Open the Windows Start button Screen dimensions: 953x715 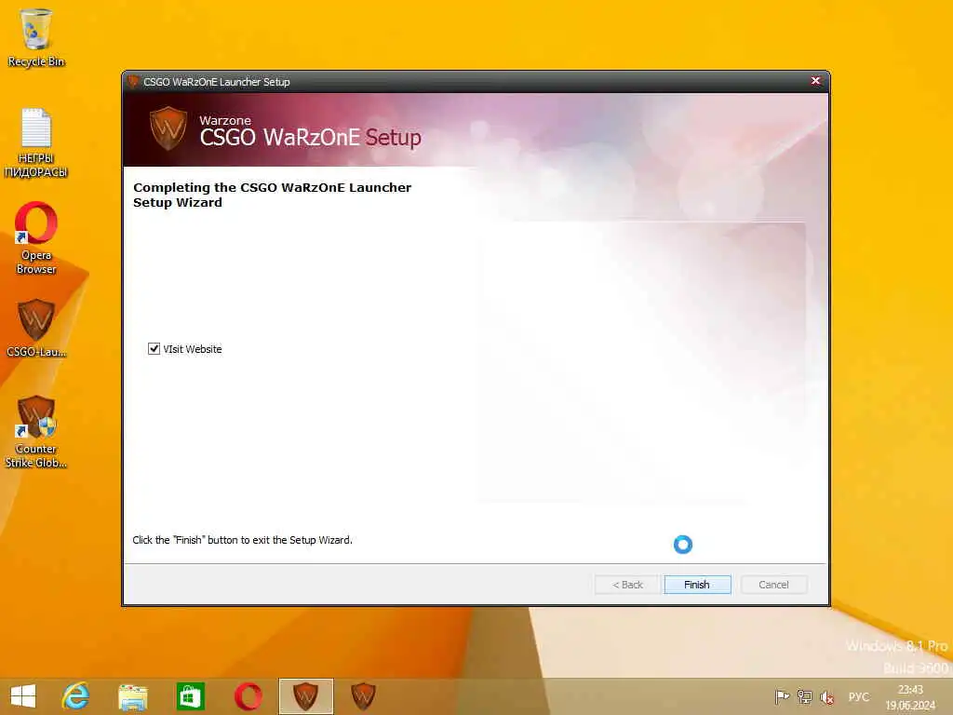coord(23,696)
